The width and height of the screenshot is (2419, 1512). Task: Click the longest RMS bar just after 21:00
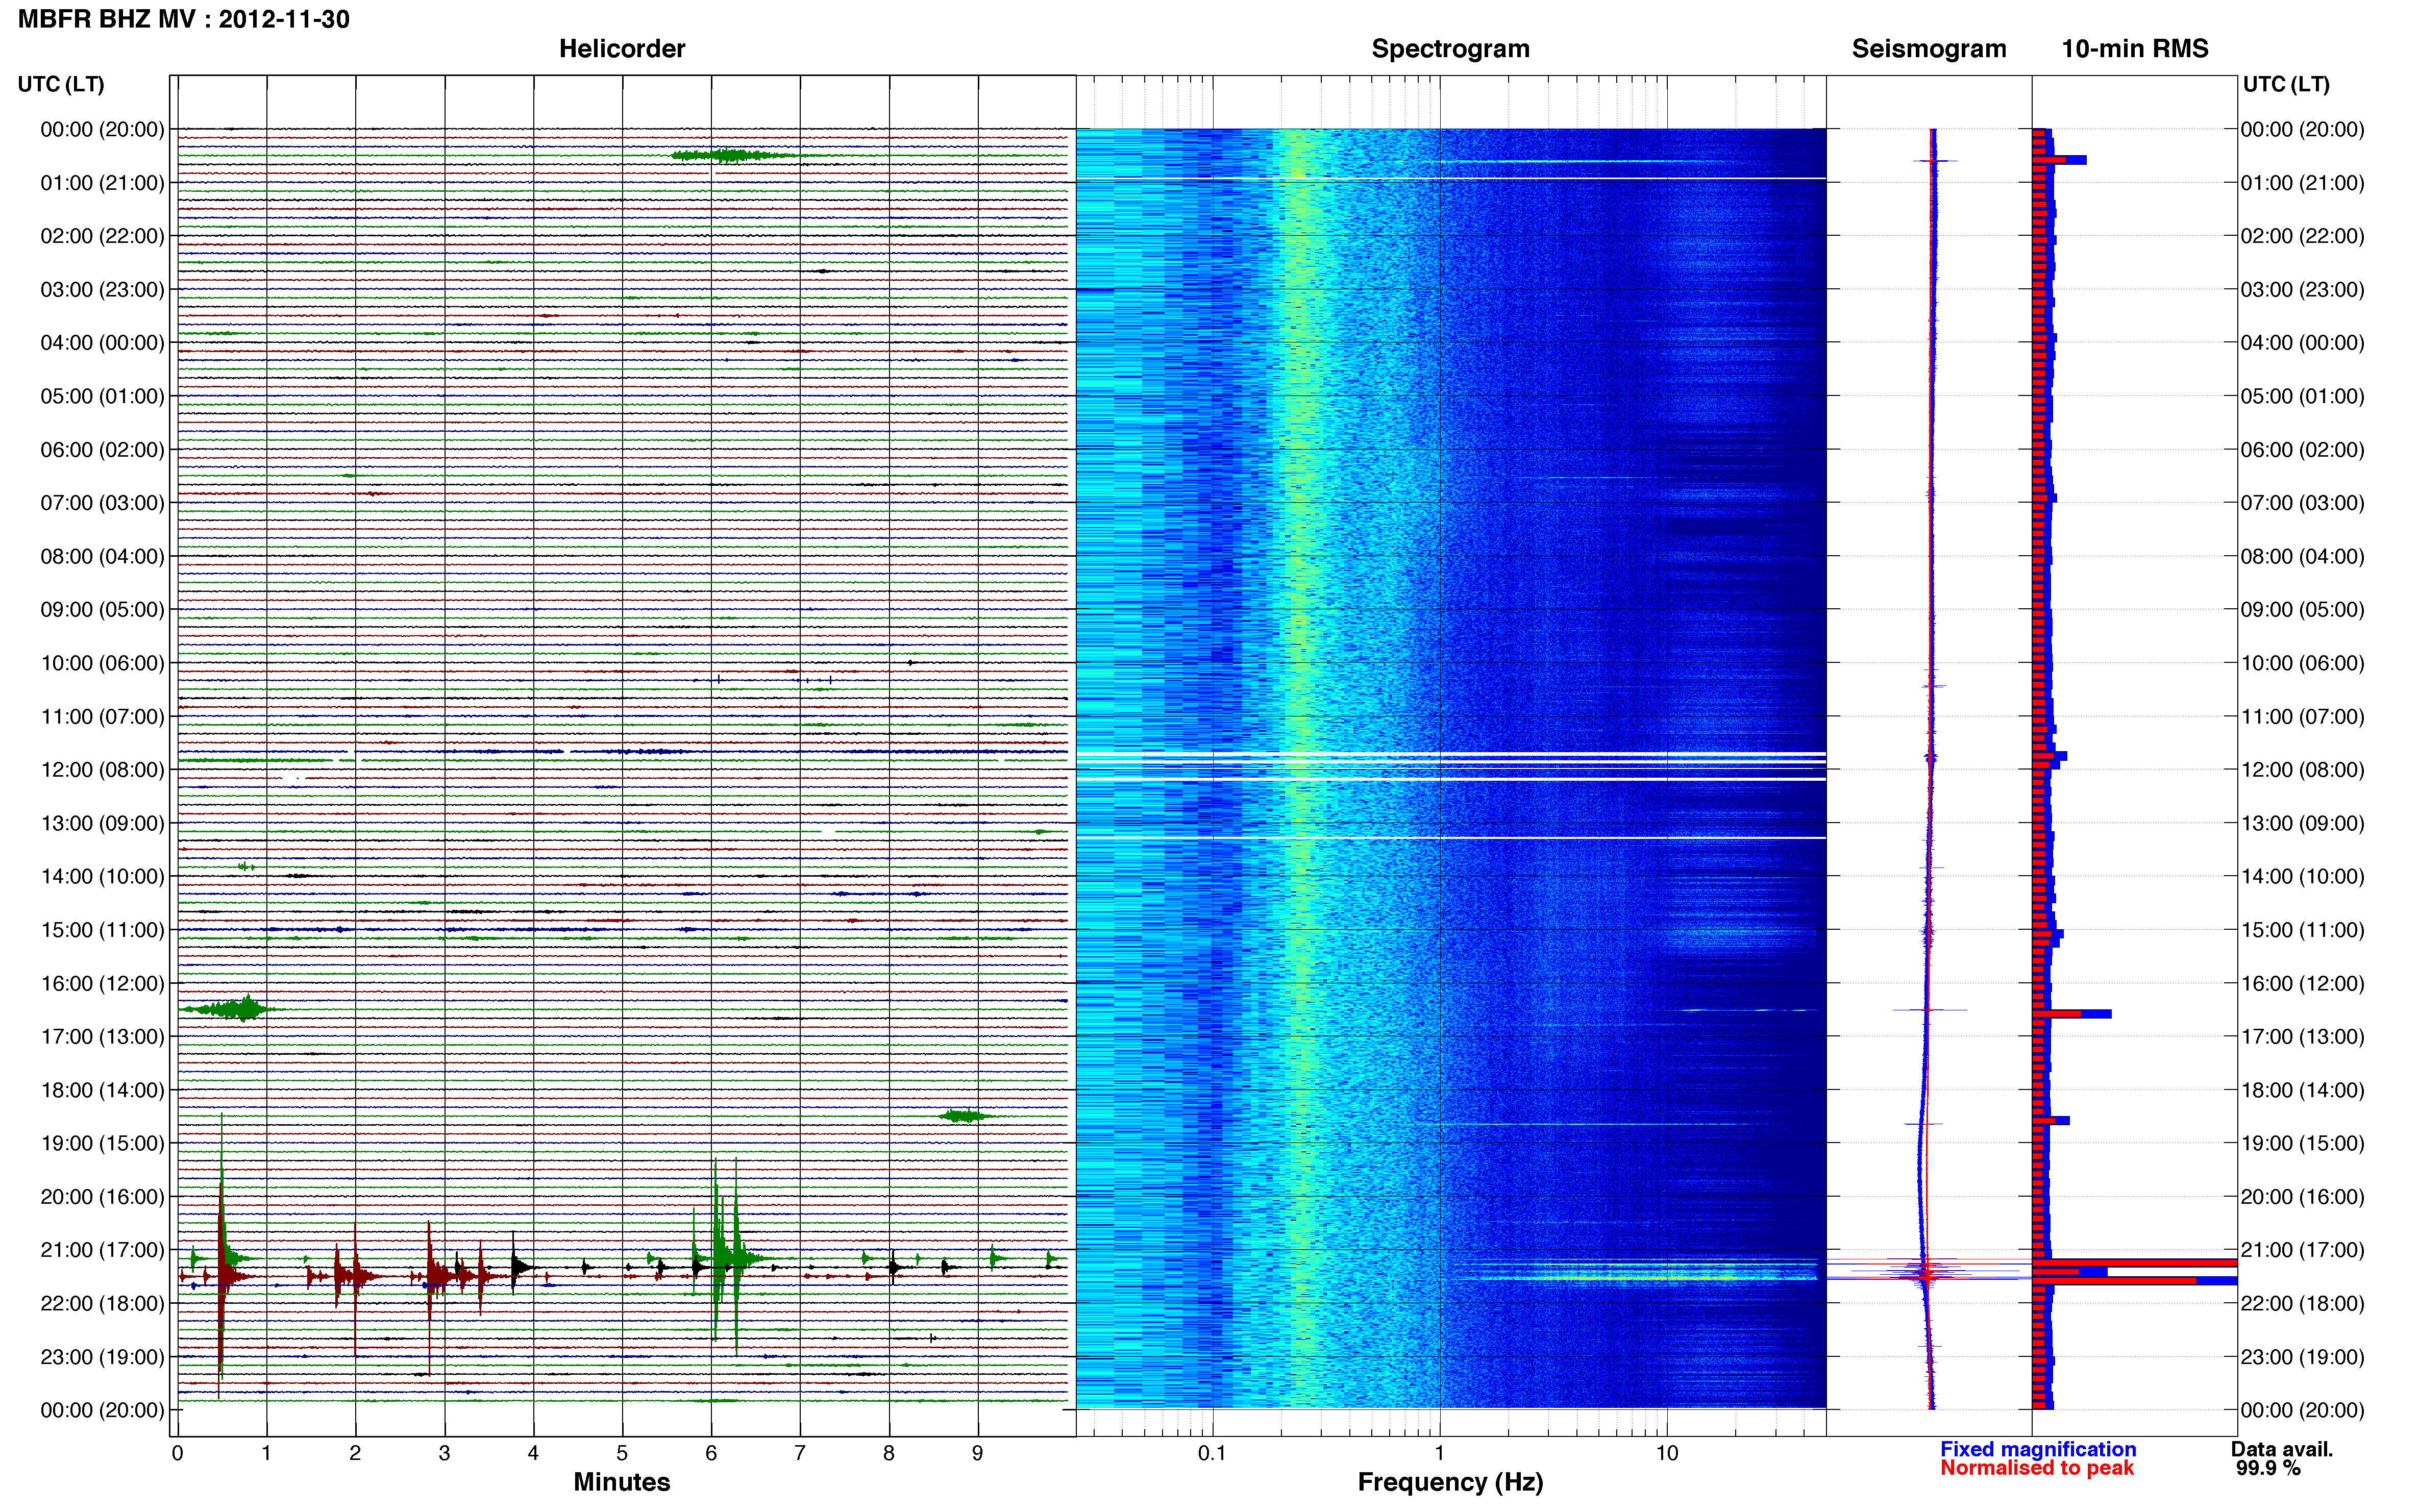click(2135, 1263)
